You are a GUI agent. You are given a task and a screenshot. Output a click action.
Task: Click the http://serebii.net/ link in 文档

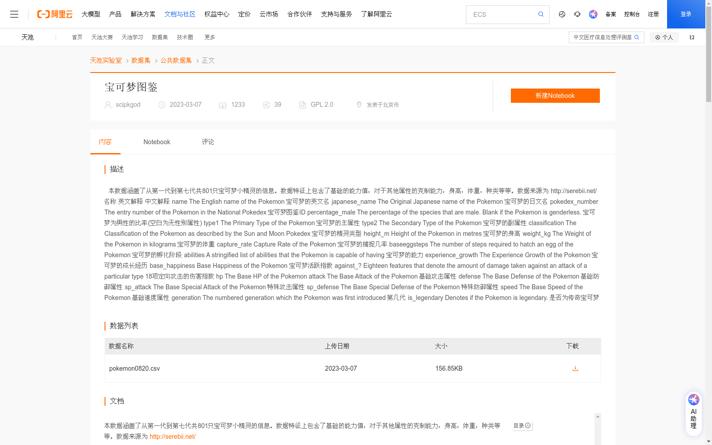pos(173,437)
